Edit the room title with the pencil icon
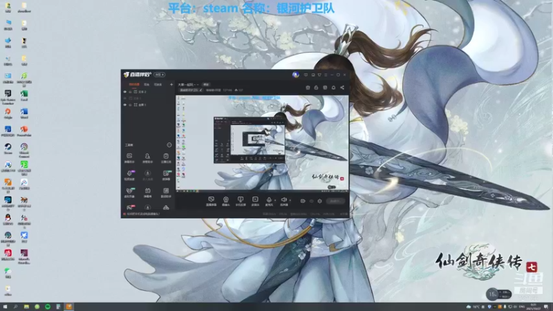Image resolution: width=553 pixels, height=311 pixels. 201,90
